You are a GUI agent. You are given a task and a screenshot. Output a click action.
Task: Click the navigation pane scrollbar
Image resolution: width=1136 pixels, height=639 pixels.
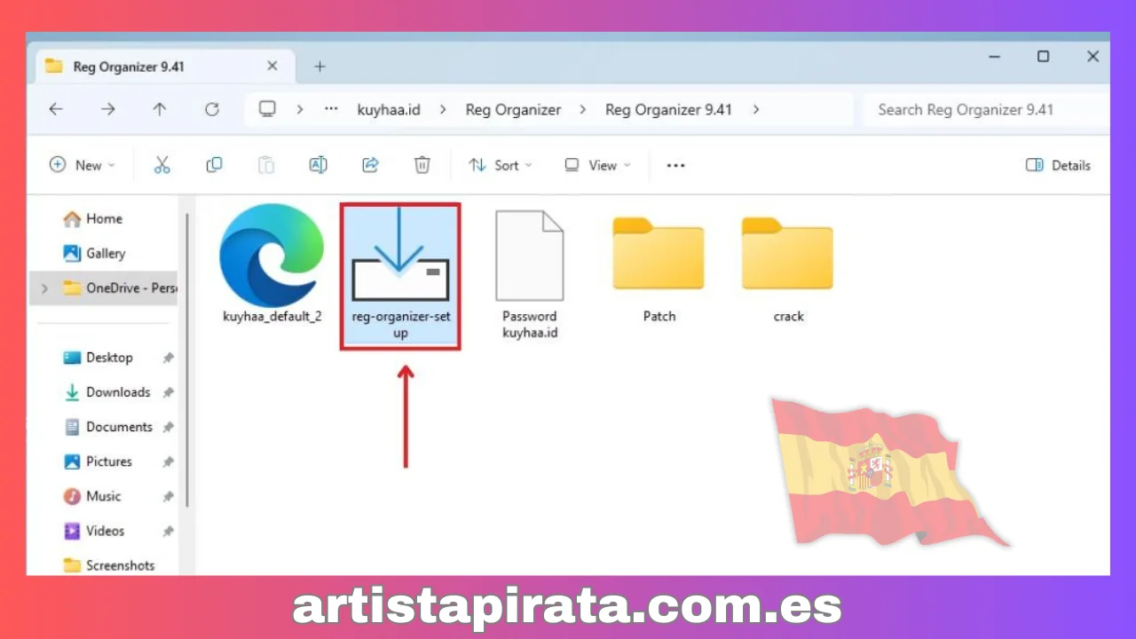pos(186,359)
